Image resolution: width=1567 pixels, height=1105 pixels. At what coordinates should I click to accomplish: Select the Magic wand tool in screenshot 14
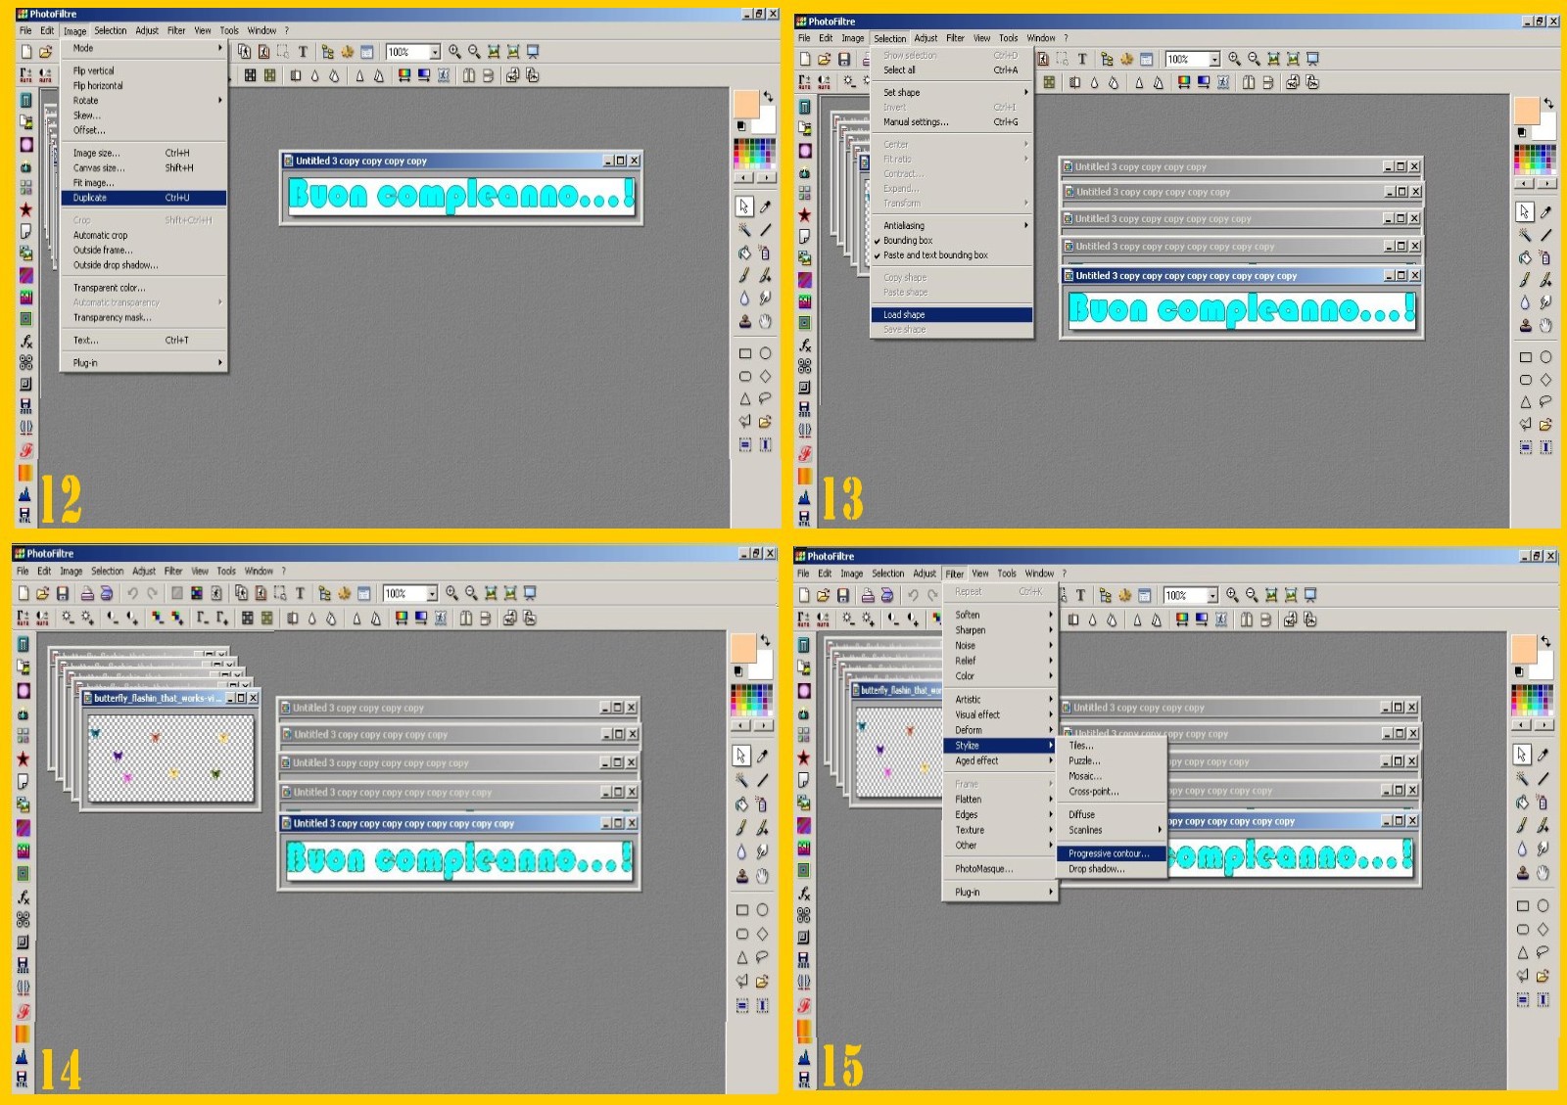tap(742, 780)
